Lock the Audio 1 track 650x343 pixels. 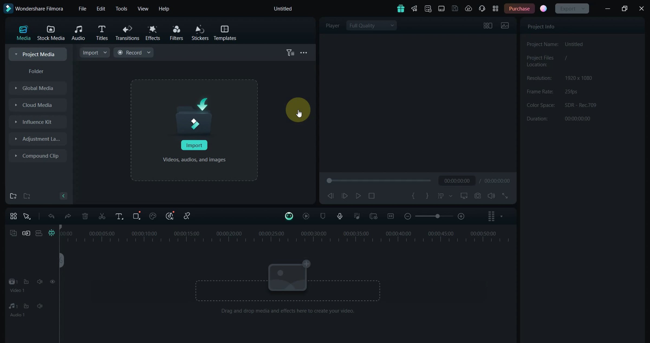click(x=26, y=306)
